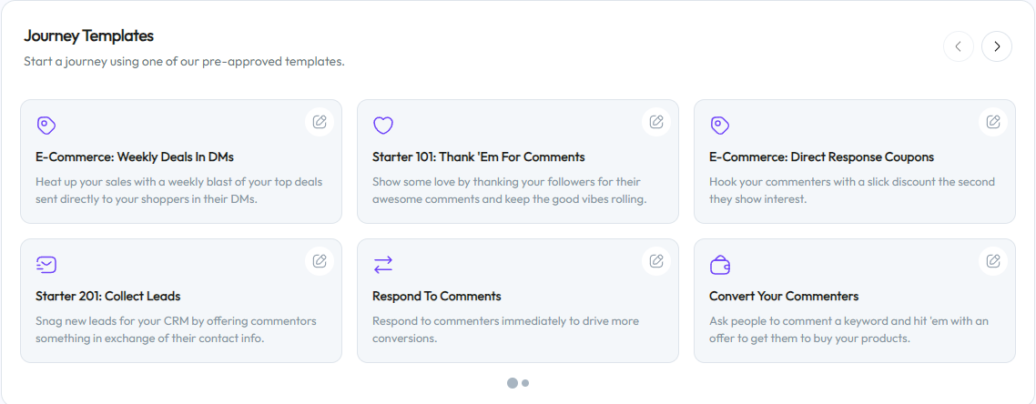Click the swap arrows icon on Respond To Comments

click(383, 265)
